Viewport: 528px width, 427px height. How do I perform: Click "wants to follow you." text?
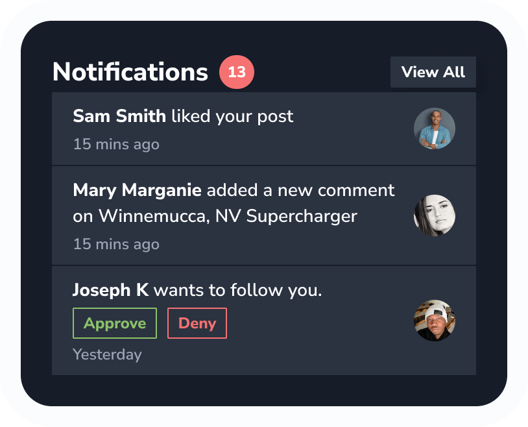(x=238, y=290)
